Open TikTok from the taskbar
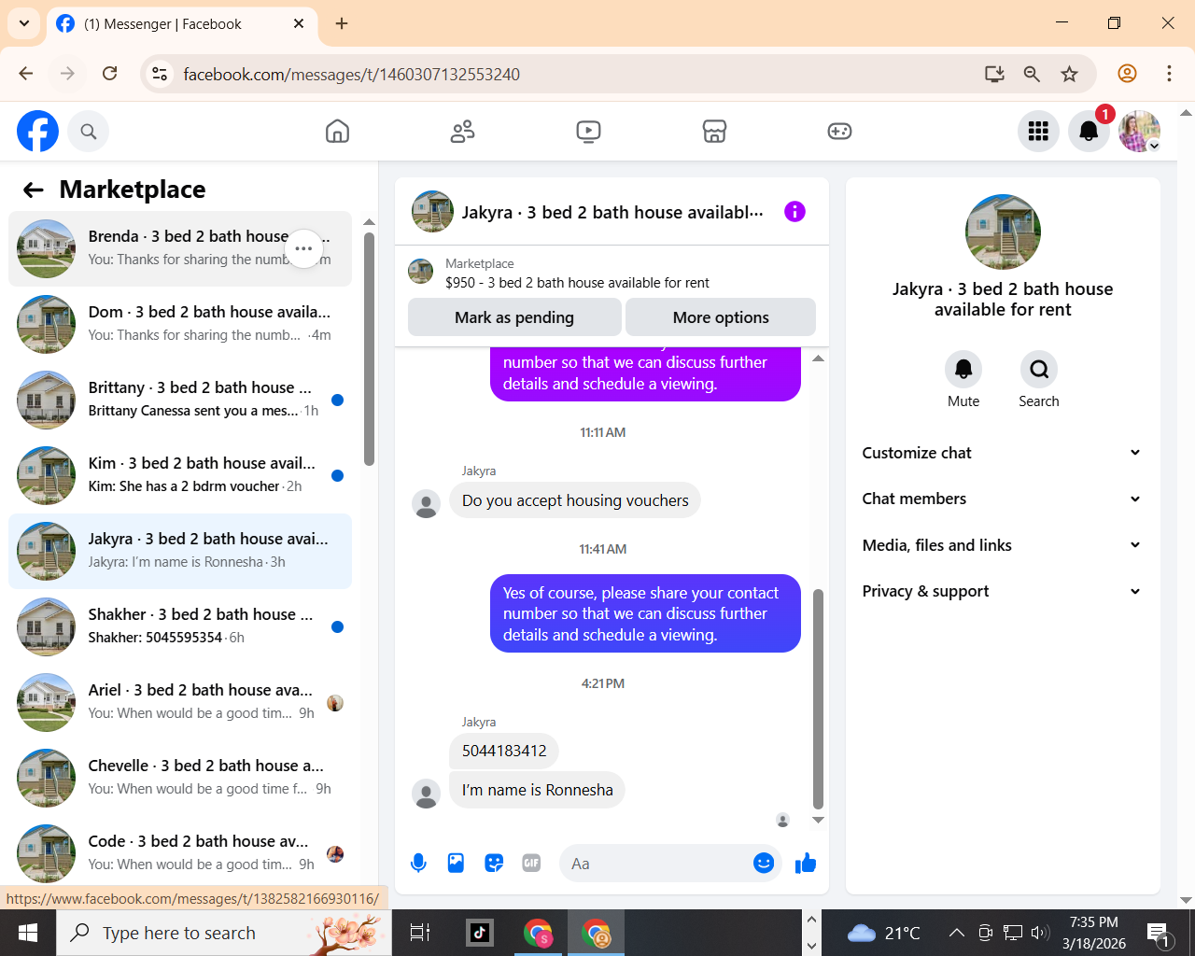The height and width of the screenshot is (956, 1195). click(x=480, y=933)
